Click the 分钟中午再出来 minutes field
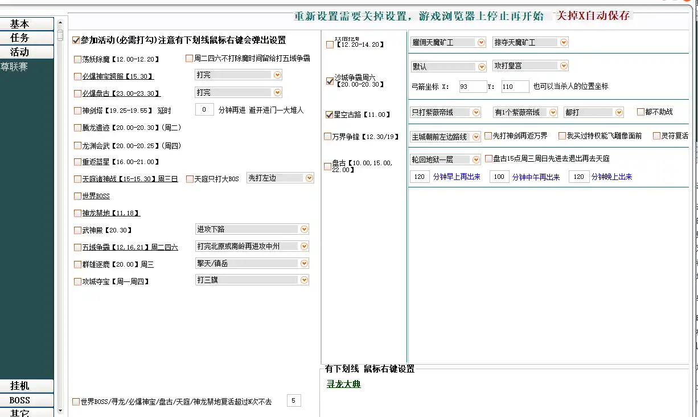Image resolution: width=698 pixels, height=417 pixels. click(x=499, y=177)
